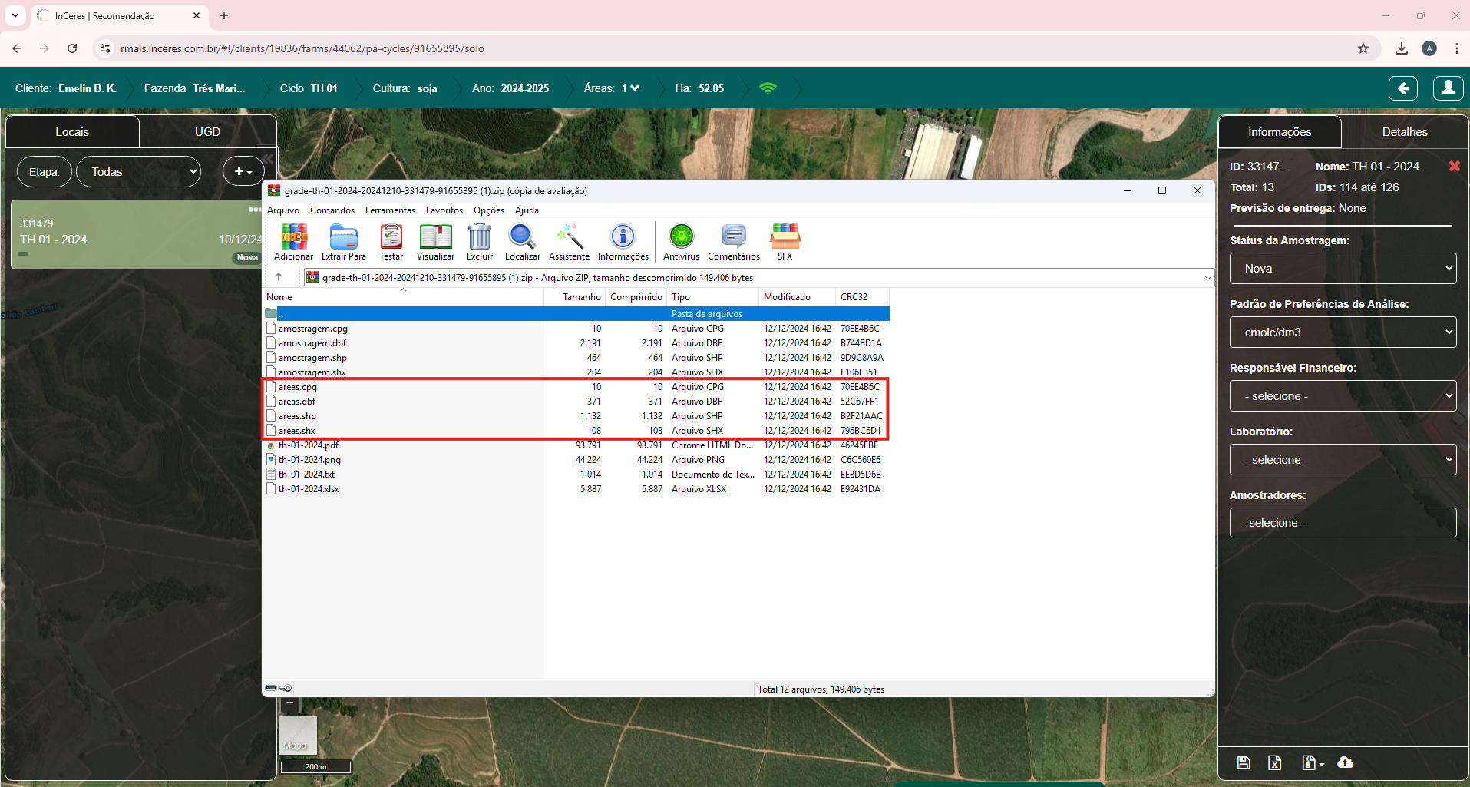1470x787 pixels.
Task: Switch to the Detalhes tab
Action: click(1404, 132)
